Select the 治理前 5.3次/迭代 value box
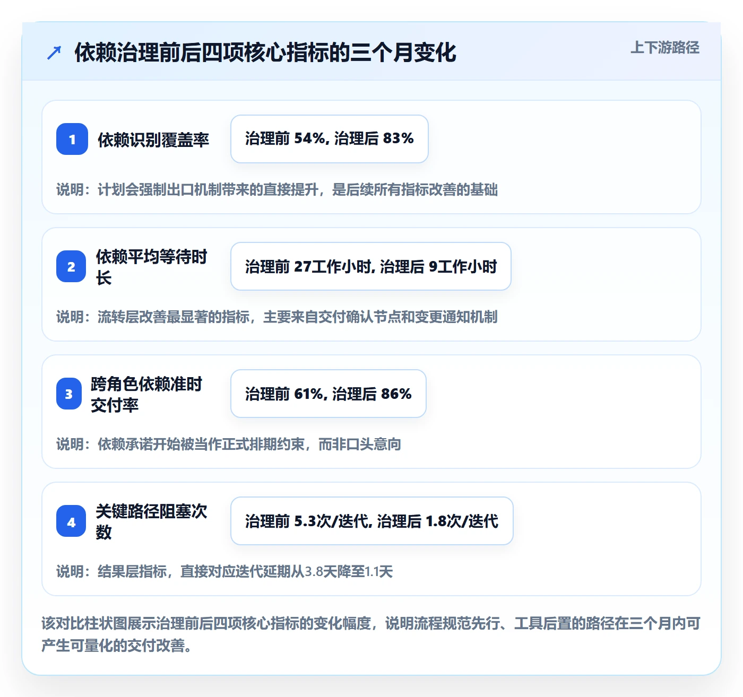Viewport: 743px width, 697px height. coord(372,521)
